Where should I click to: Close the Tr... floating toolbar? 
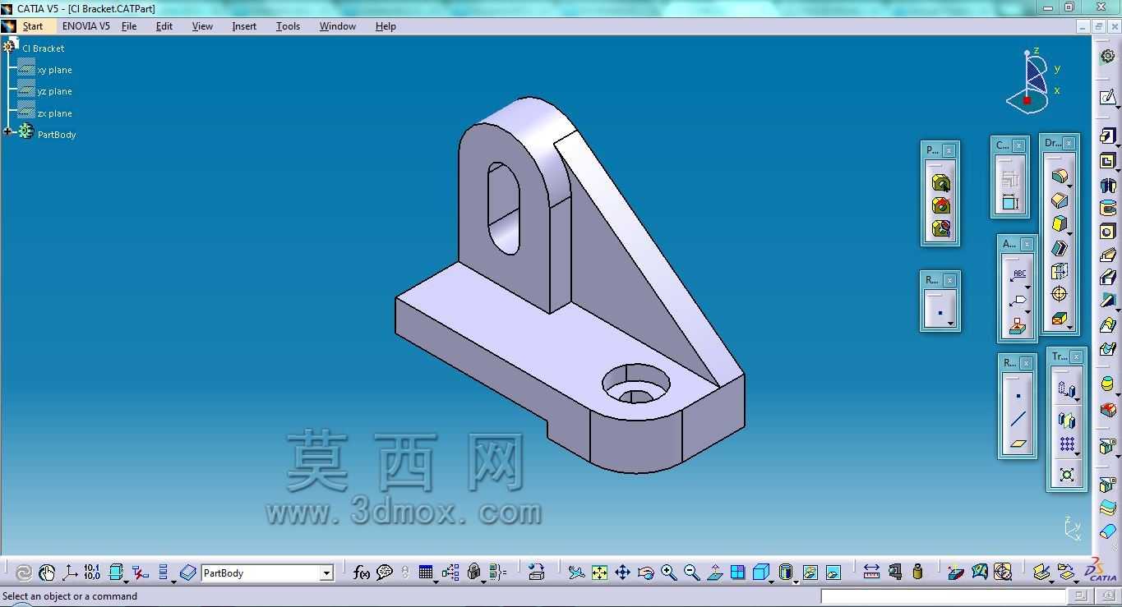click(x=1076, y=356)
